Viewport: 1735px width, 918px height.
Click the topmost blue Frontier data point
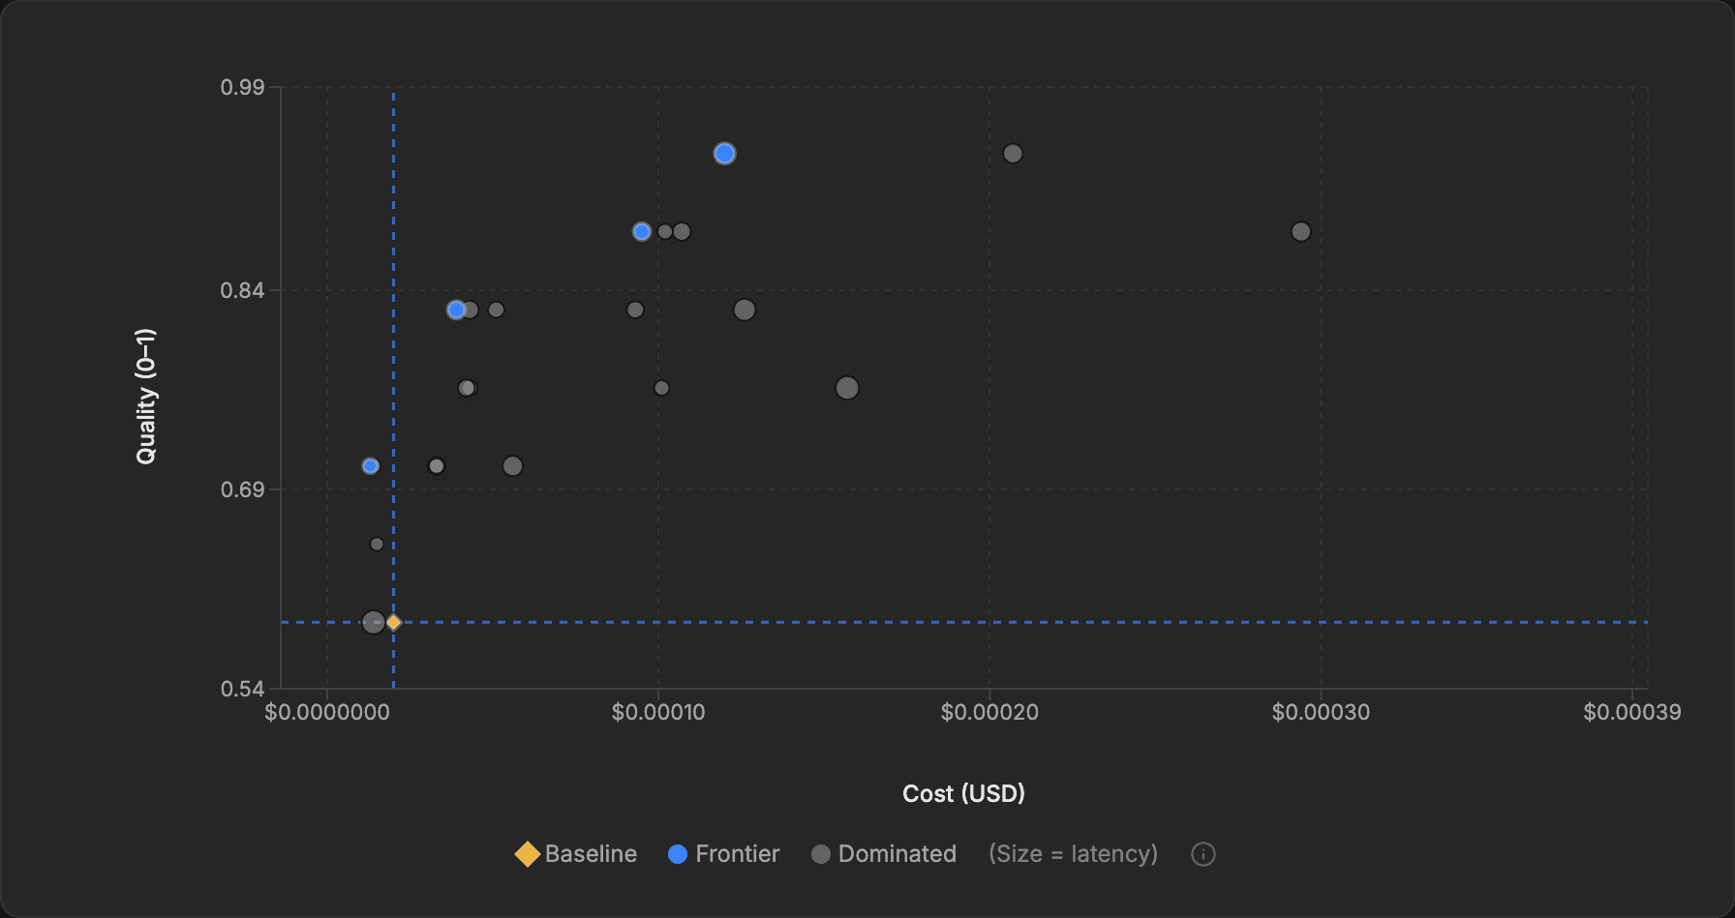pyautogui.click(x=724, y=152)
